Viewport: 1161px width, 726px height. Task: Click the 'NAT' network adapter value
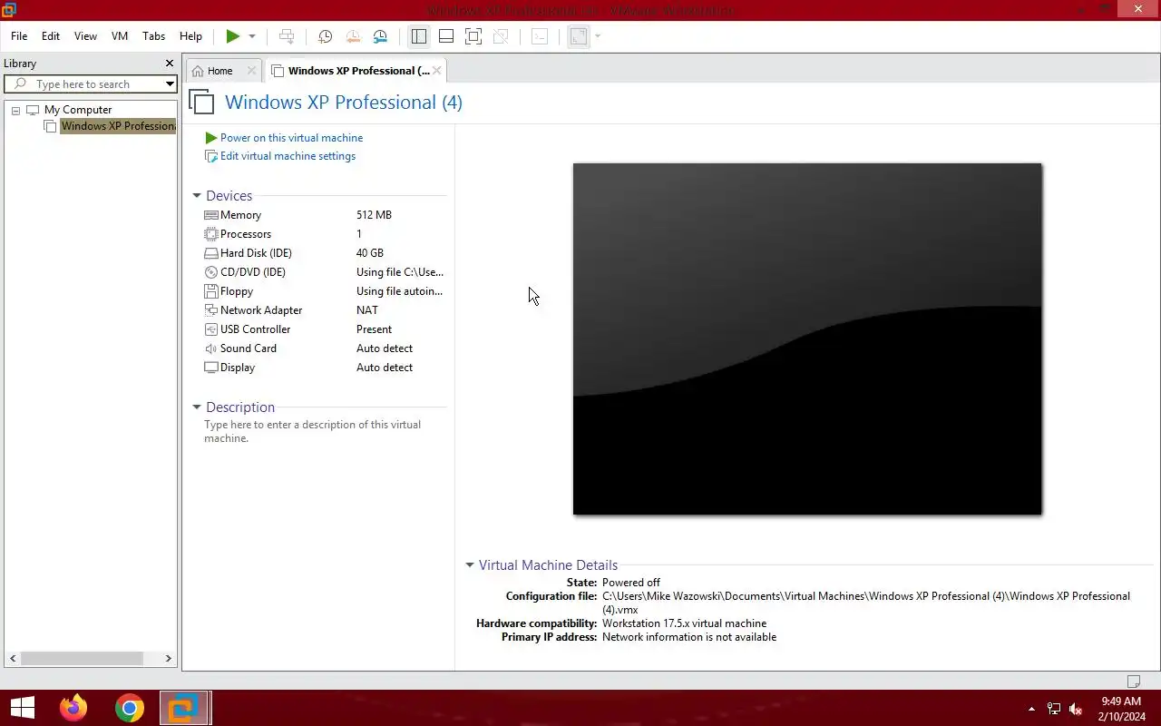click(x=367, y=310)
